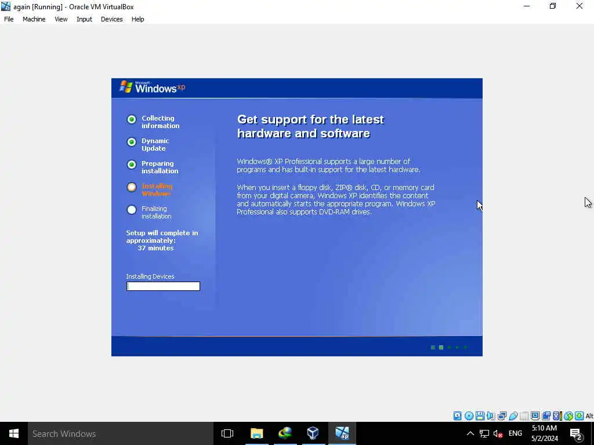Viewport: 594px width, 445px height.
Task: Click the ENG language indicator
Action: (x=515, y=433)
